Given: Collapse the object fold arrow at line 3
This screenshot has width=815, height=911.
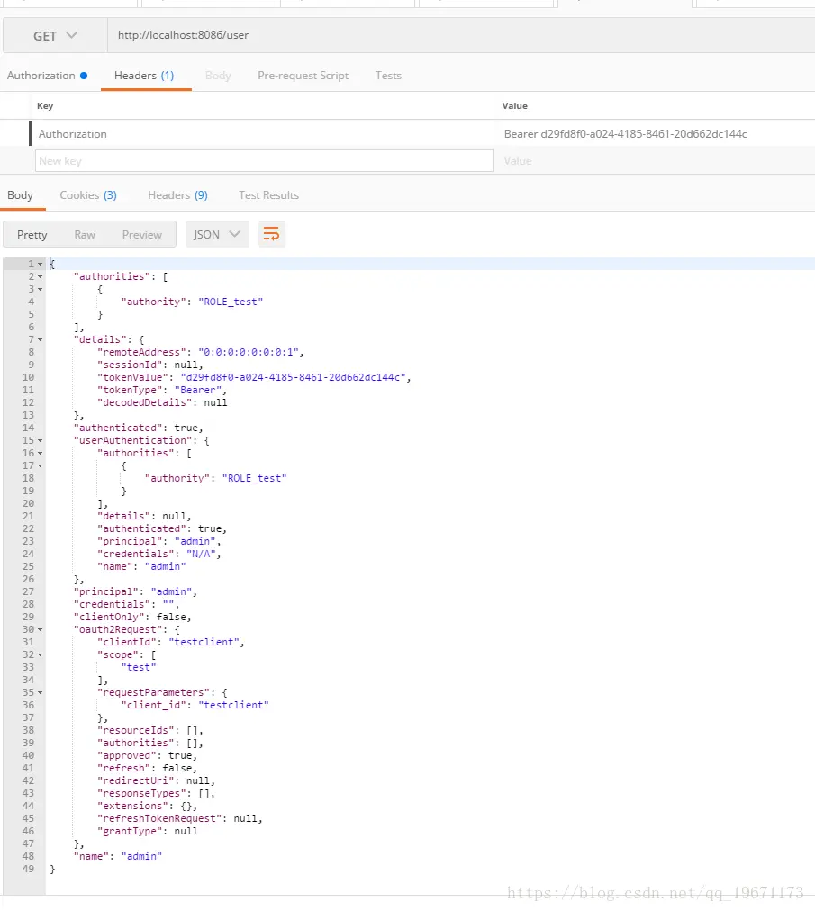Looking at the screenshot, I should tap(41, 289).
